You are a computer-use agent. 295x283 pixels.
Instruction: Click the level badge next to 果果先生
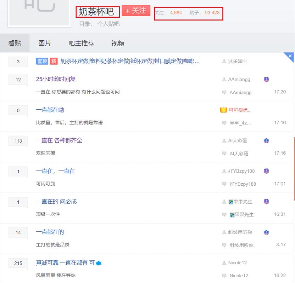266,202
